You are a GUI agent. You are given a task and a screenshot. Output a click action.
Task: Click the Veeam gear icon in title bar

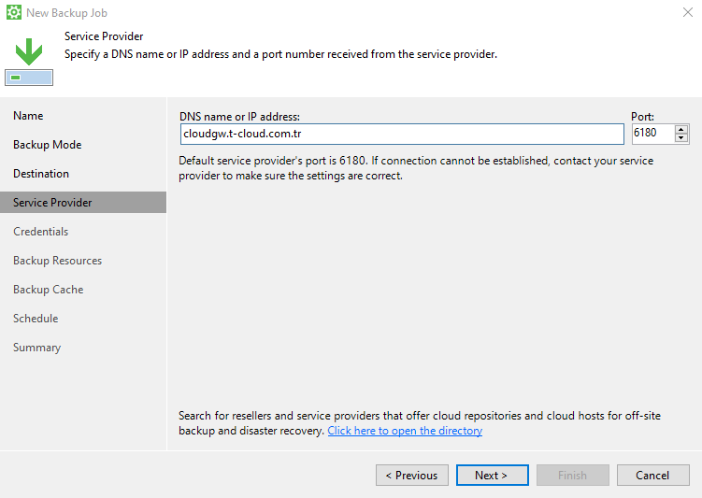(13, 12)
